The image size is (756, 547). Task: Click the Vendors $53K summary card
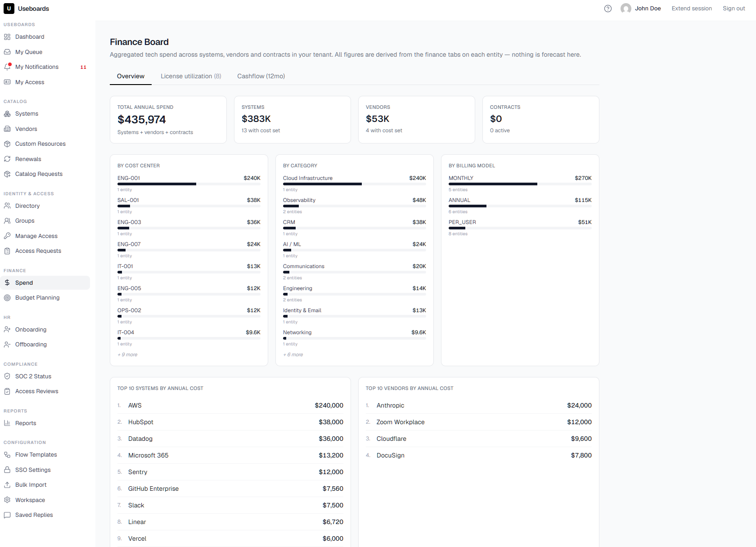coord(417,120)
